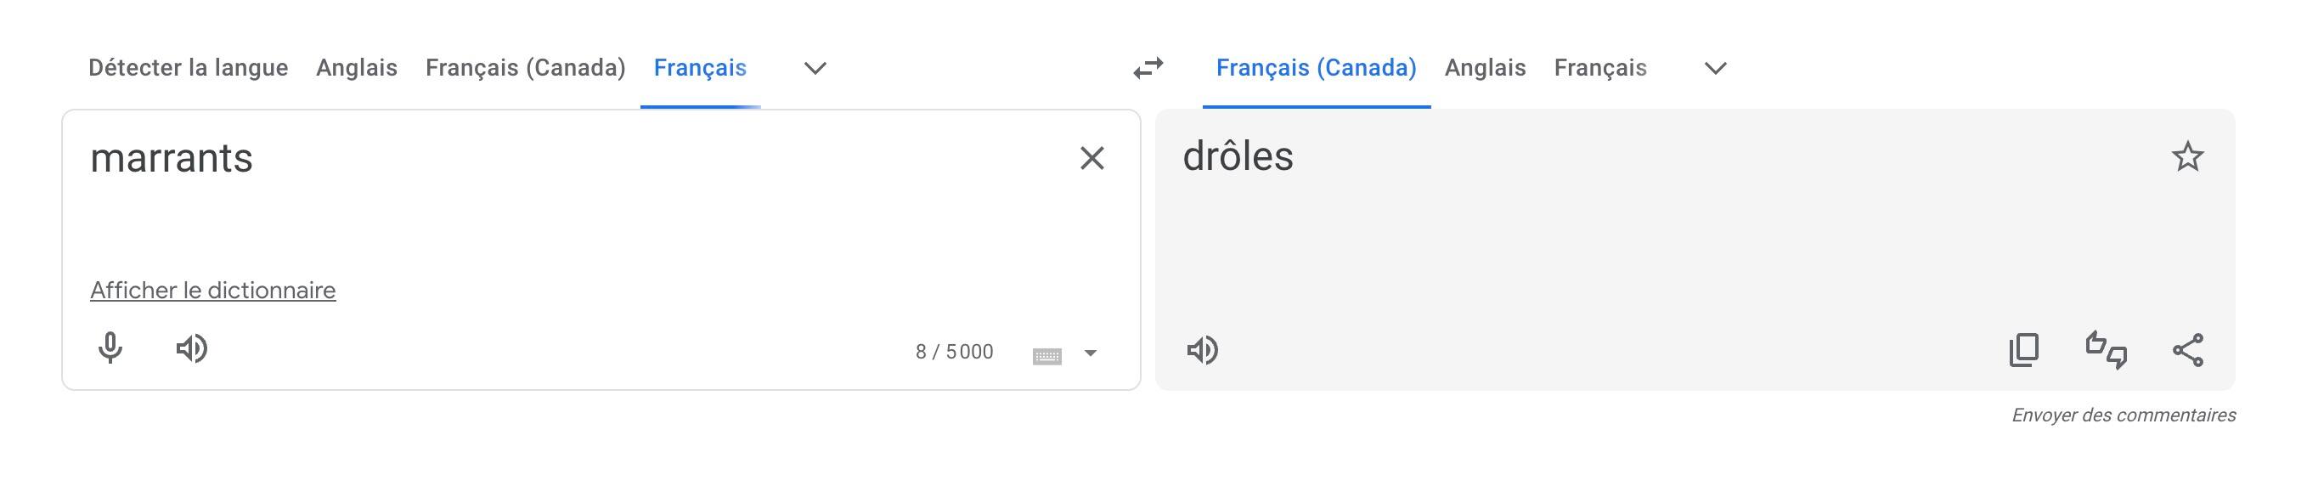Viewport: 2307px width, 486px height.
Task: Set target language to Français
Action: tap(1600, 68)
